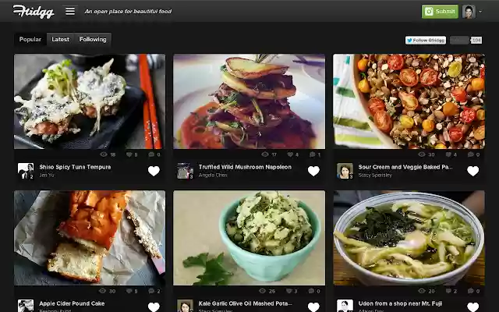Click the Shiso Spicy Tuna Tempura title

pos(75,167)
